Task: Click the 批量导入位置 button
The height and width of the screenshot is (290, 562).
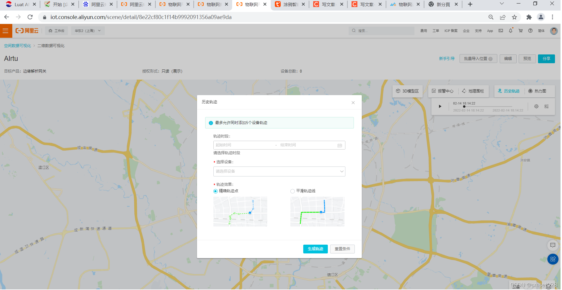Action: (478, 59)
